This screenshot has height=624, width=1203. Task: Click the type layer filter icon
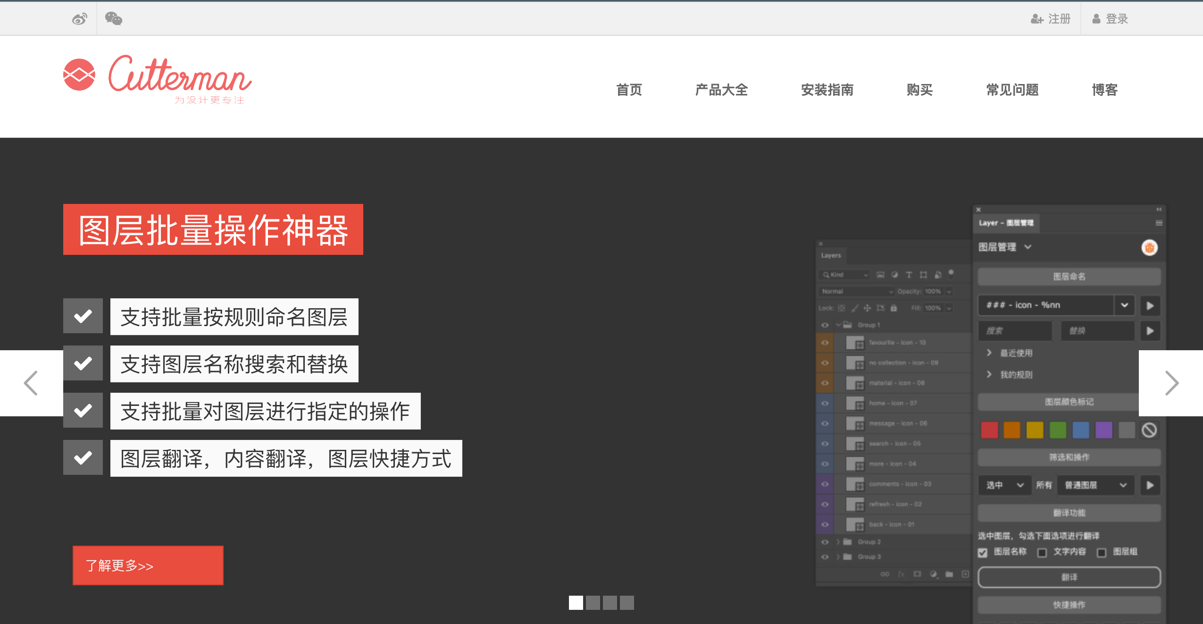click(909, 275)
